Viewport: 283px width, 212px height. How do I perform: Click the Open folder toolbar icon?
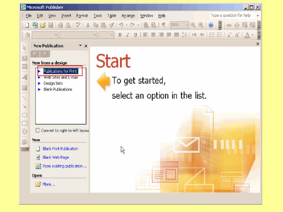pyautogui.click(x=43, y=25)
